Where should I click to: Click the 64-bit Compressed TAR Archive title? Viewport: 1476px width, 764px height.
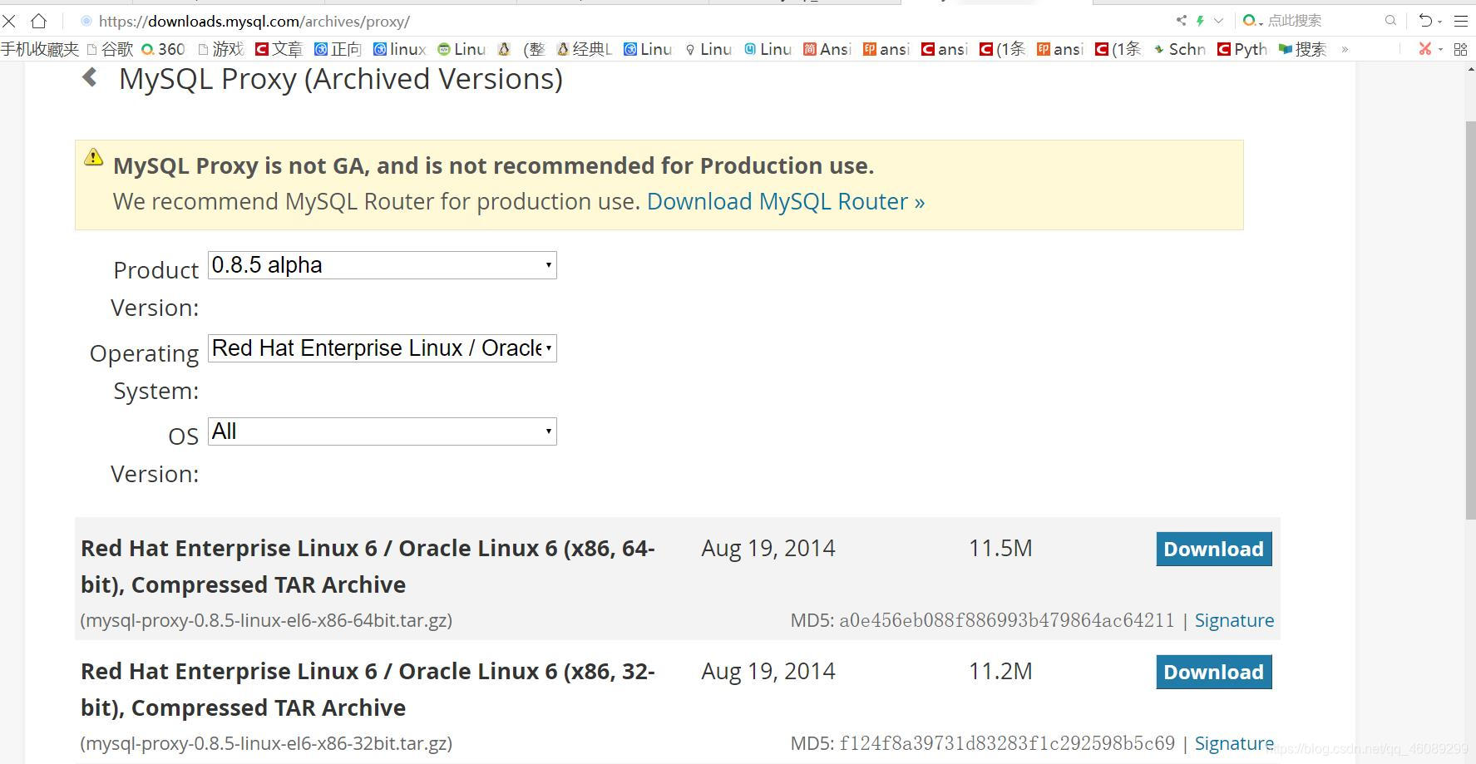pyautogui.click(x=368, y=566)
